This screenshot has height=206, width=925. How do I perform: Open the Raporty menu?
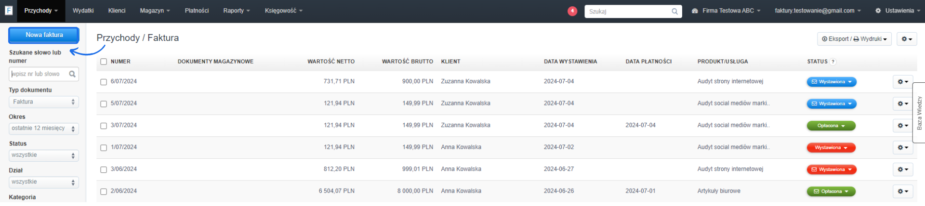click(236, 11)
